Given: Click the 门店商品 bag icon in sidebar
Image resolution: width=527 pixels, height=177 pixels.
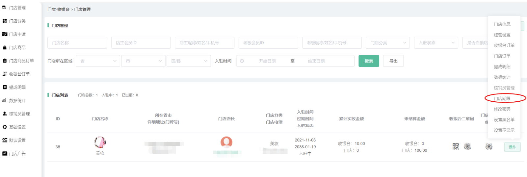Looking at the screenshot, I should (x=5, y=48).
